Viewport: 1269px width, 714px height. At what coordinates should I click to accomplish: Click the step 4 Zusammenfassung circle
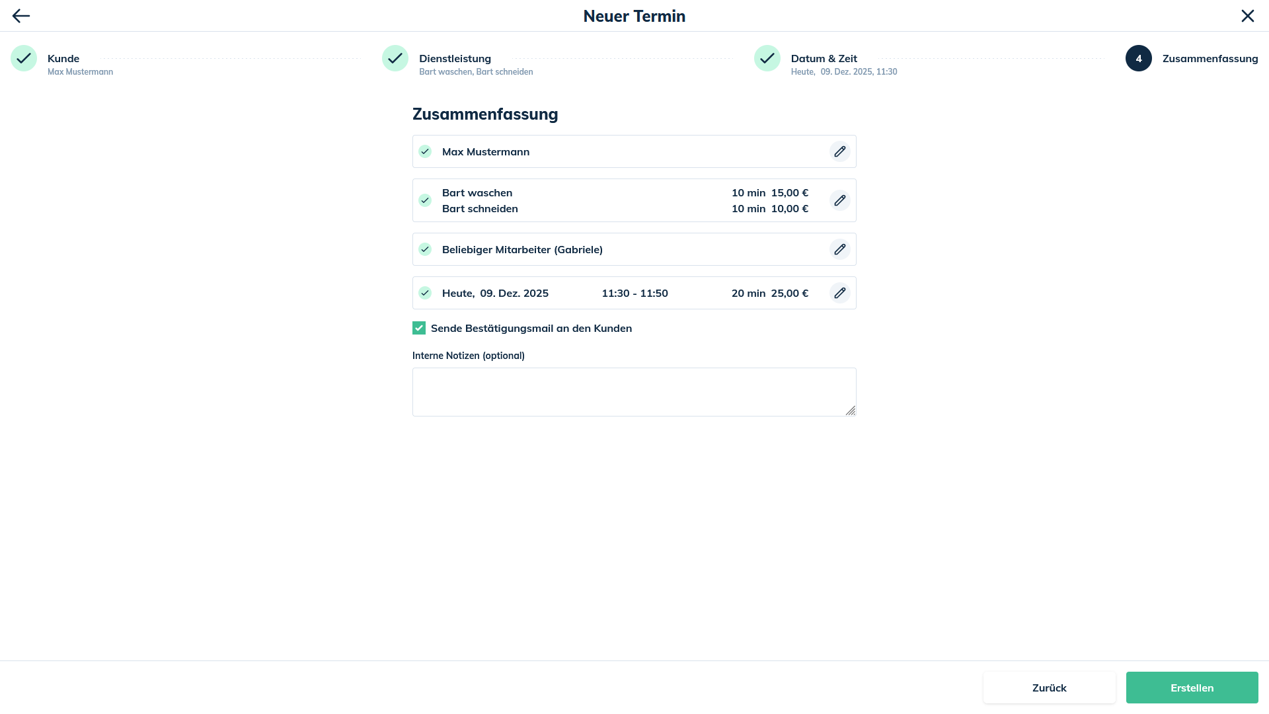click(x=1138, y=58)
